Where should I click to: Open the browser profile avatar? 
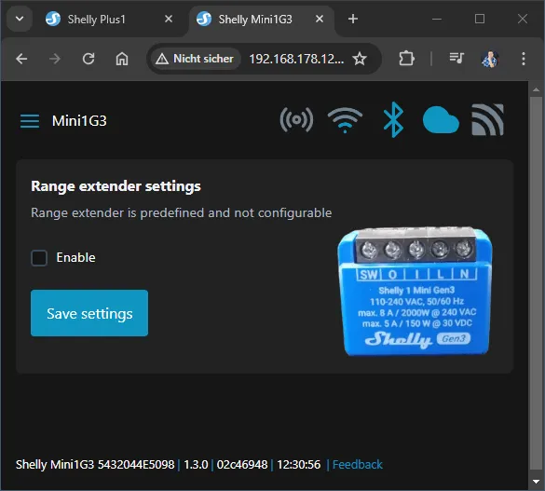(x=490, y=59)
